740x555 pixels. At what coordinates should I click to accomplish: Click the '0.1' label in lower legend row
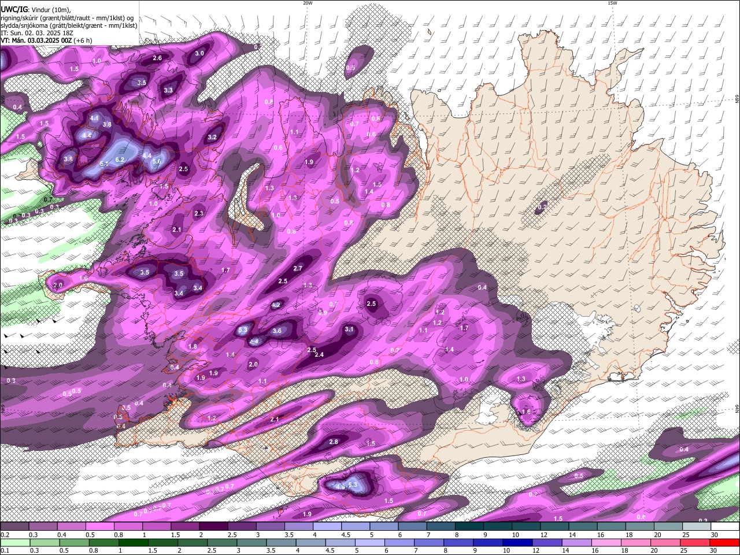pos(5,551)
